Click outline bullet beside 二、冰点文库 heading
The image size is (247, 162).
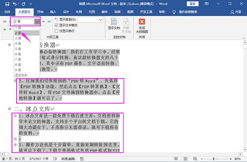pos(9,109)
